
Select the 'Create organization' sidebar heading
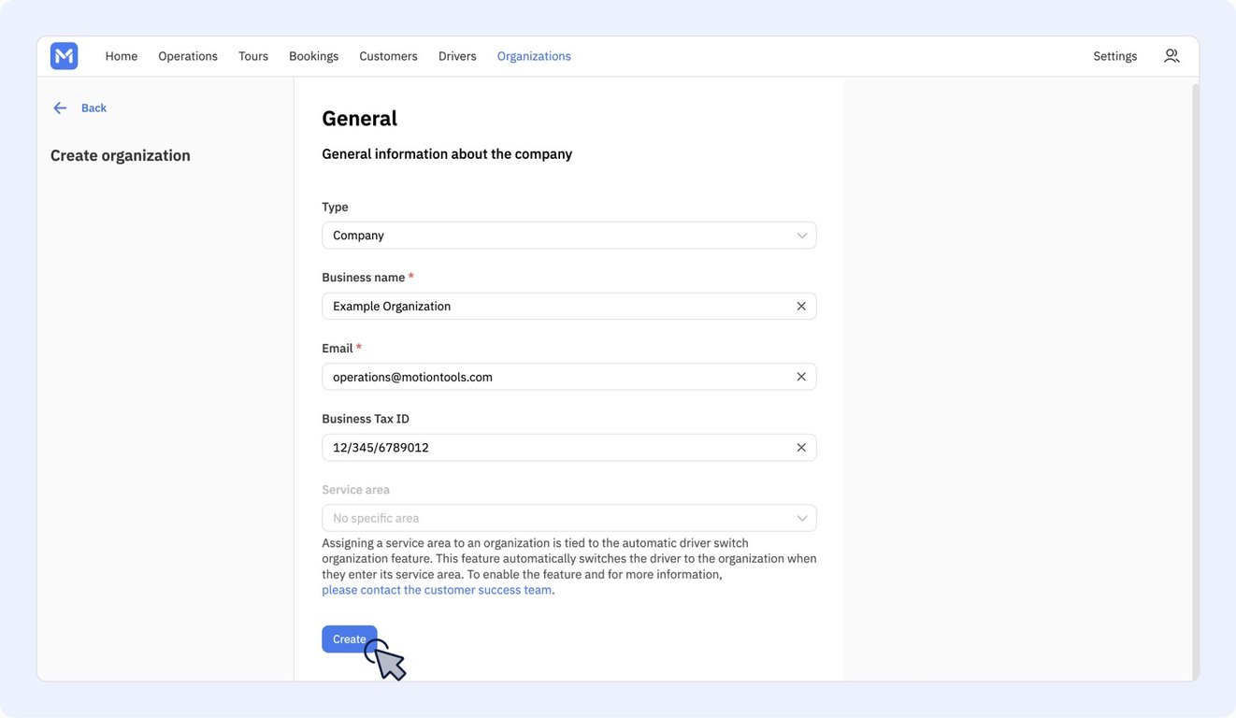121,155
